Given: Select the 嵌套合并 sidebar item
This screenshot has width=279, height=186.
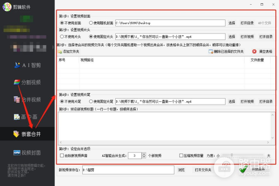Looking at the screenshot, I should [27, 134].
